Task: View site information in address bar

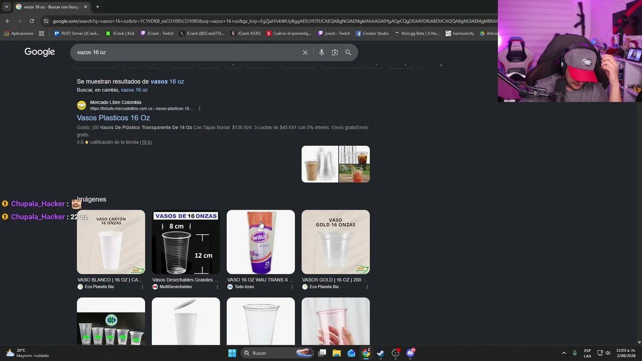Action: point(46,21)
